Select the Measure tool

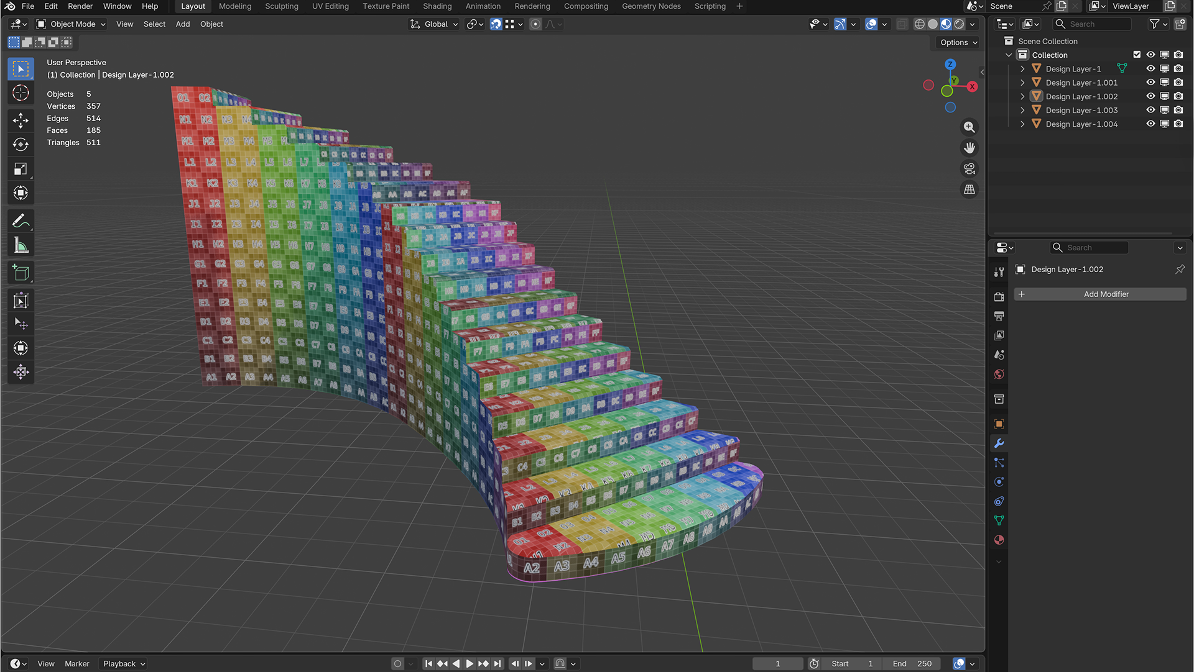[21, 245]
